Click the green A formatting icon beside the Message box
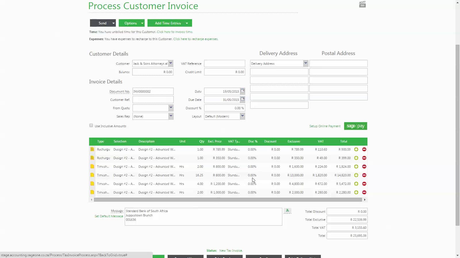 [x=287, y=210]
